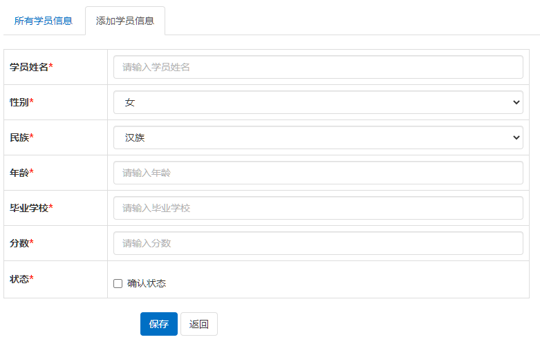
Task: Click the 毕业学校 field label
Action: [31, 208]
